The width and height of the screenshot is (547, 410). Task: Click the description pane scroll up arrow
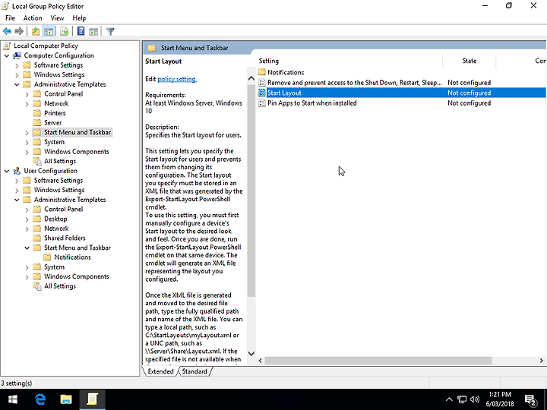click(x=251, y=78)
